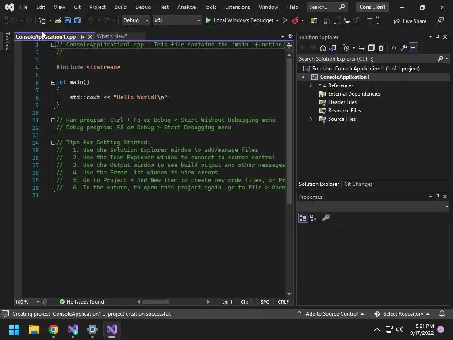Viewport: 453px width, 340px height.
Task: Click the Visual Studio logo icon
Action: 10,7
